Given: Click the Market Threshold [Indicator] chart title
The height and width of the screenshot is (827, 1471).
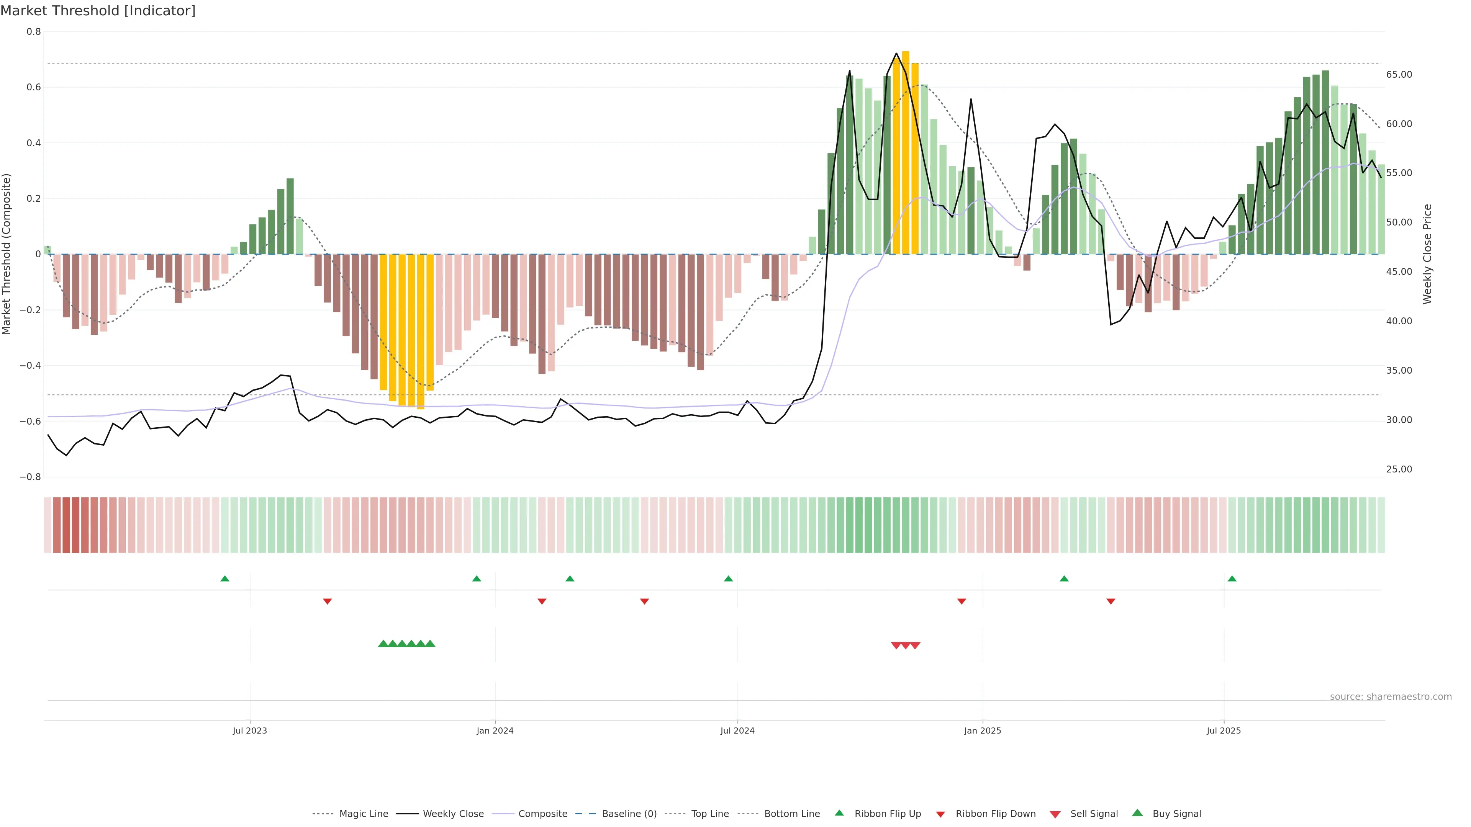Looking at the screenshot, I should pos(98,11).
